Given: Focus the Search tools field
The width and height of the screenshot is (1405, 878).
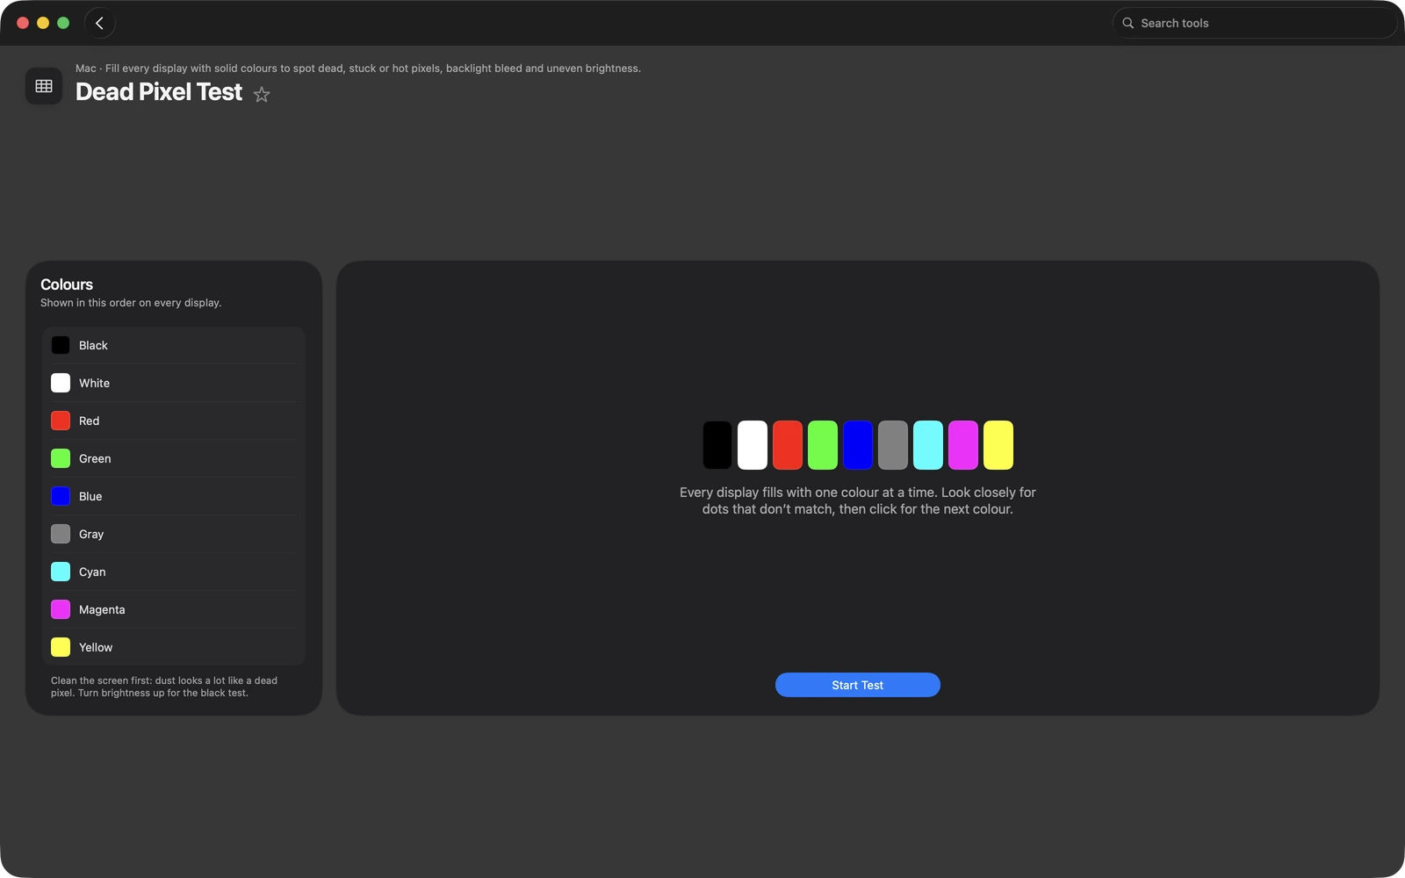Looking at the screenshot, I should click(1255, 24).
